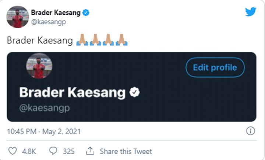Click the gray @kaesangp handle in dark card
Screen dimensions: 265x160
(45, 108)
